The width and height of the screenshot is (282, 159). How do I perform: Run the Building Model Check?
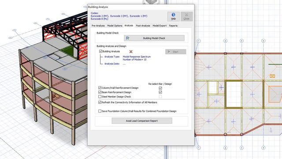click(x=154, y=38)
